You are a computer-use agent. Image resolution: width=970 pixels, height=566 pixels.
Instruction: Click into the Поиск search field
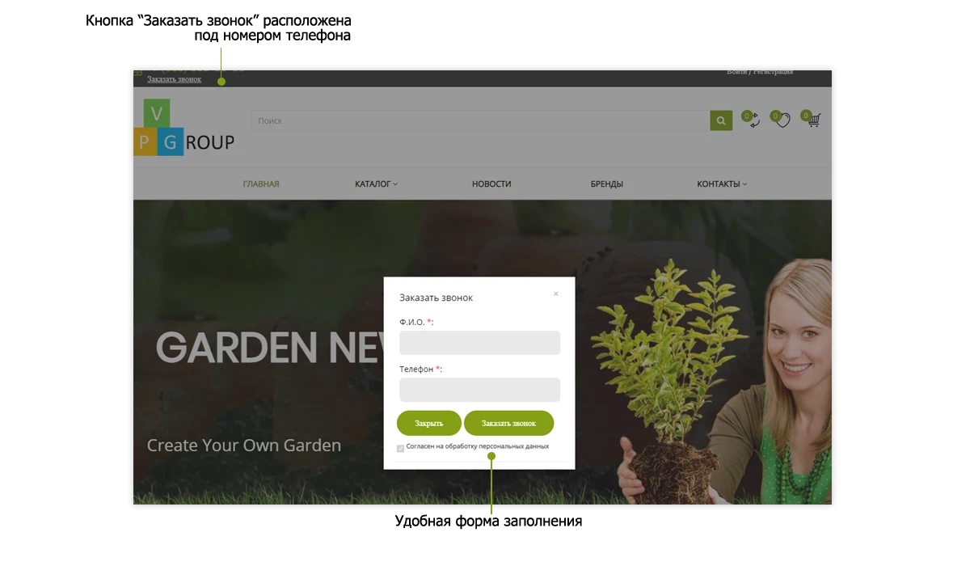click(480, 120)
